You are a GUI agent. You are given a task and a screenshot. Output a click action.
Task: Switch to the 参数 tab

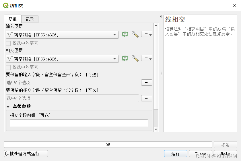(13, 19)
